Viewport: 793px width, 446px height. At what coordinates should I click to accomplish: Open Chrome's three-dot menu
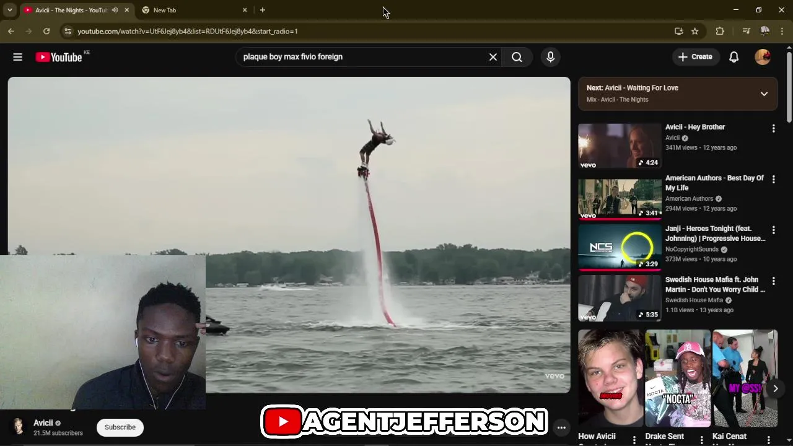783,31
